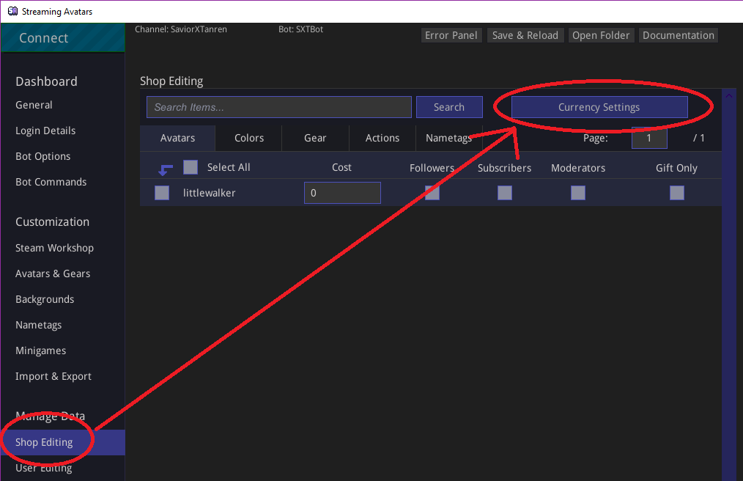The height and width of the screenshot is (481, 743).
Task: Open Currency Settings
Action: click(601, 107)
